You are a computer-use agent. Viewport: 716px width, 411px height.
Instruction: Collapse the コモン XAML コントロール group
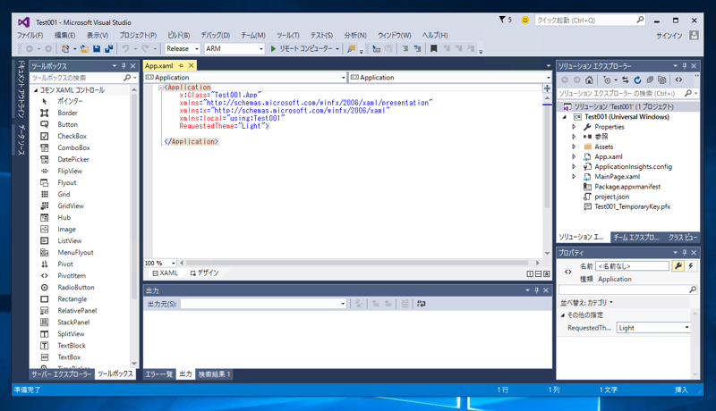click(36, 90)
